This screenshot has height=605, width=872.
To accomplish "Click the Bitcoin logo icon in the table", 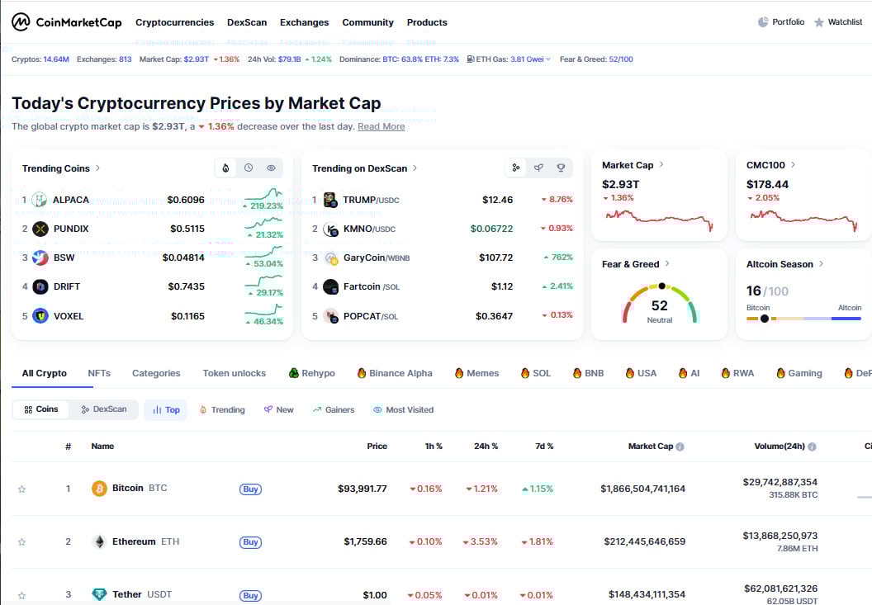I will (99, 489).
